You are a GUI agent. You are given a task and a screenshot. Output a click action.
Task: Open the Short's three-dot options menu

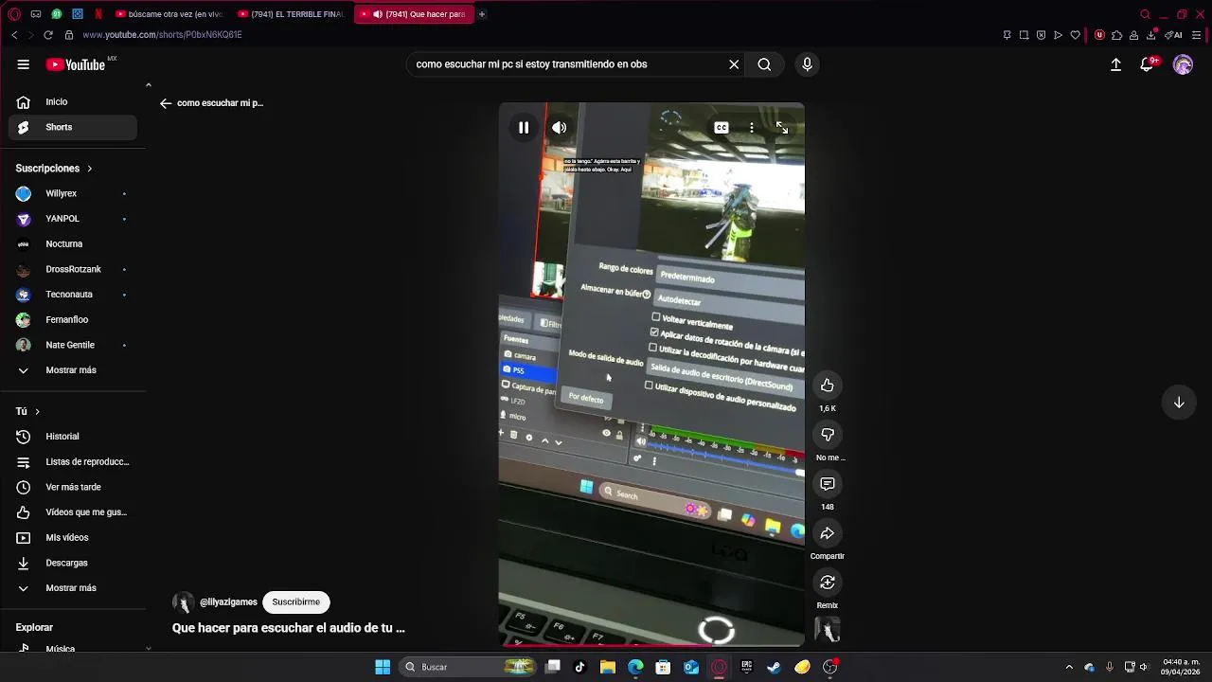[x=752, y=128]
